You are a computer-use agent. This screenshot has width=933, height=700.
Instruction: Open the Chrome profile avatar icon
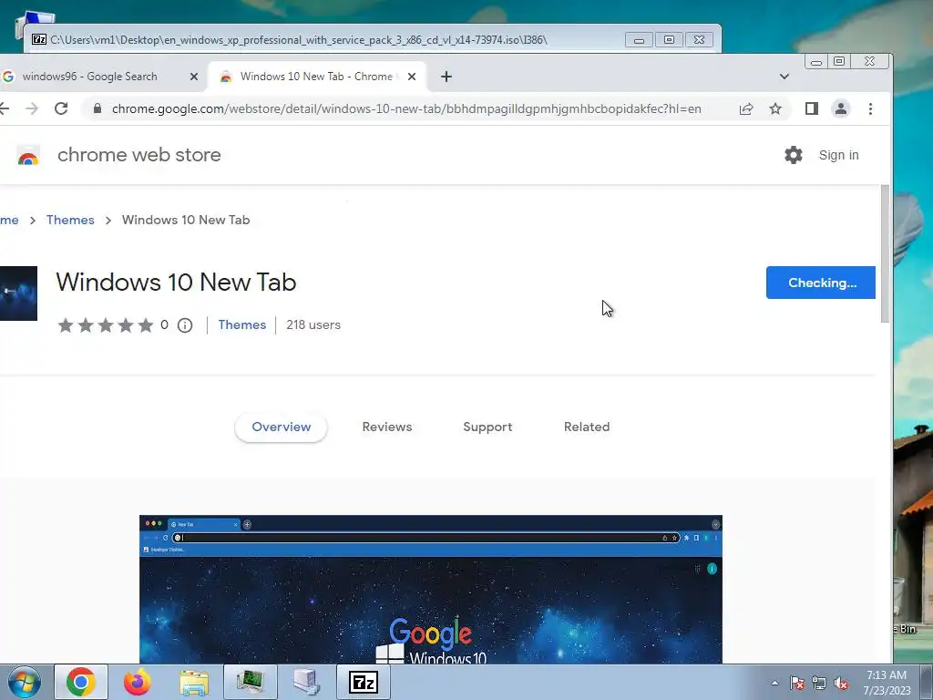click(841, 108)
